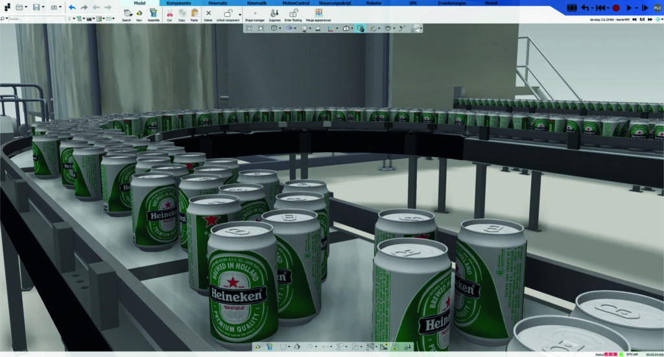Screen dimensions: 664x357
Task: Click the blue undo arrow button
Action: click(72, 8)
